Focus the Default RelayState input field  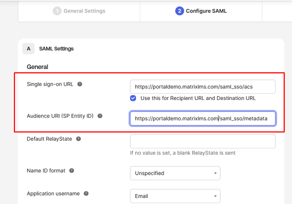[x=203, y=141]
